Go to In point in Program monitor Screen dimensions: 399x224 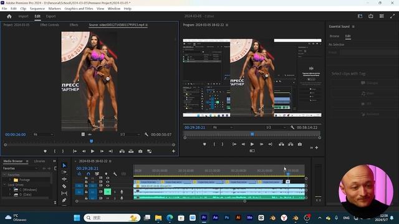(x=234, y=144)
